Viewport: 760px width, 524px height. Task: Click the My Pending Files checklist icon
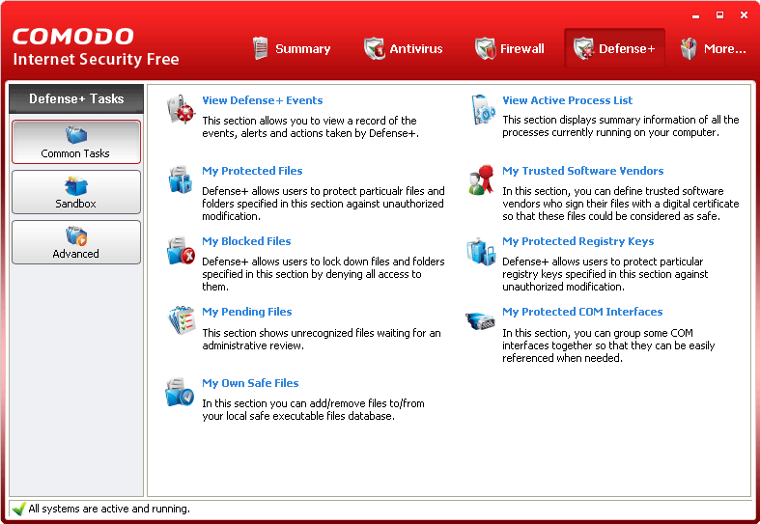click(x=182, y=320)
